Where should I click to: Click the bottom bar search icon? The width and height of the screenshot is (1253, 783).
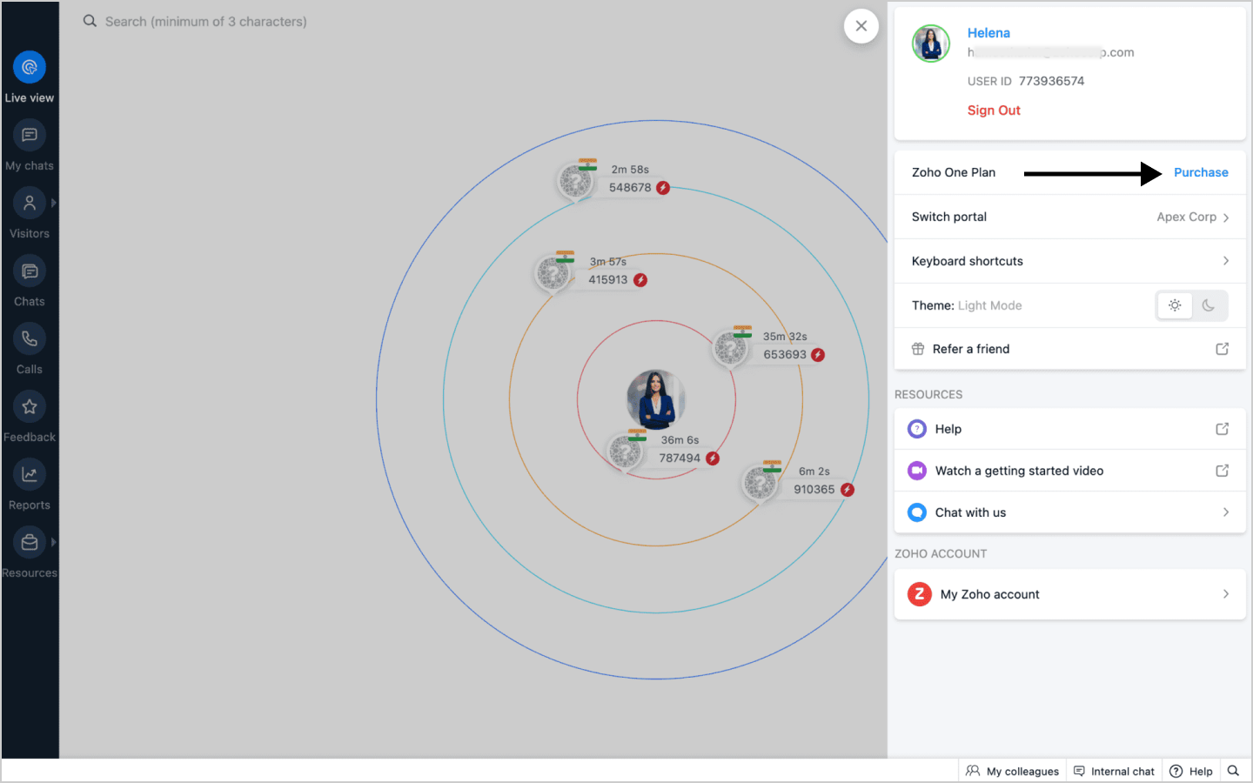[x=1233, y=771]
